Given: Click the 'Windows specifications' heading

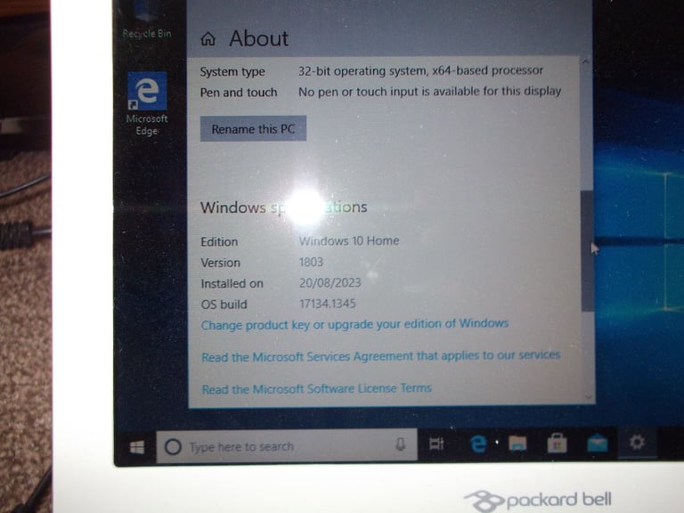Looking at the screenshot, I should (x=283, y=208).
